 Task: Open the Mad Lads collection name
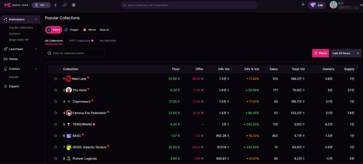(79, 79)
